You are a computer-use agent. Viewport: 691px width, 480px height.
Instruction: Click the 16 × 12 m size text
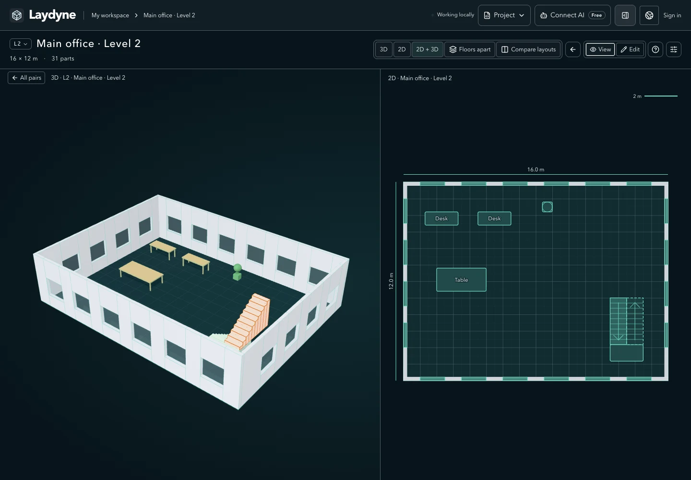tap(24, 59)
